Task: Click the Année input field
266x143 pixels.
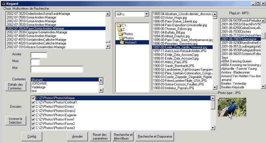Action: (x=39, y=55)
